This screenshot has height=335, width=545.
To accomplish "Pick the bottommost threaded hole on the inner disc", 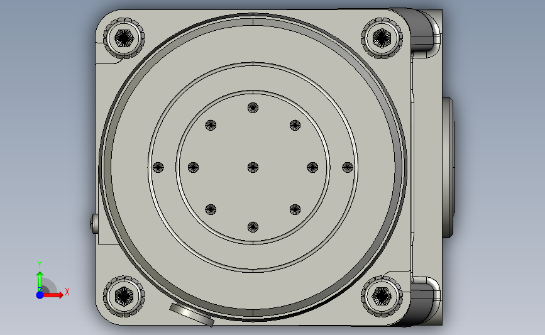I will point(253,227).
